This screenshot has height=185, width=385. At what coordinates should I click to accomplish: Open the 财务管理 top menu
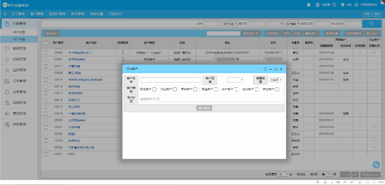[x=78, y=14]
